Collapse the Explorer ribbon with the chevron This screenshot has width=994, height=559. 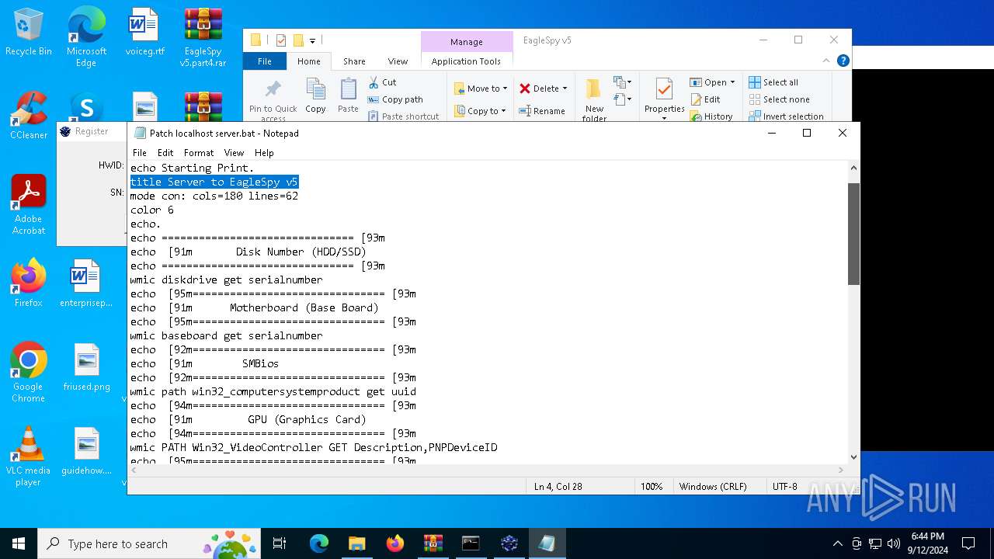pos(827,61)
